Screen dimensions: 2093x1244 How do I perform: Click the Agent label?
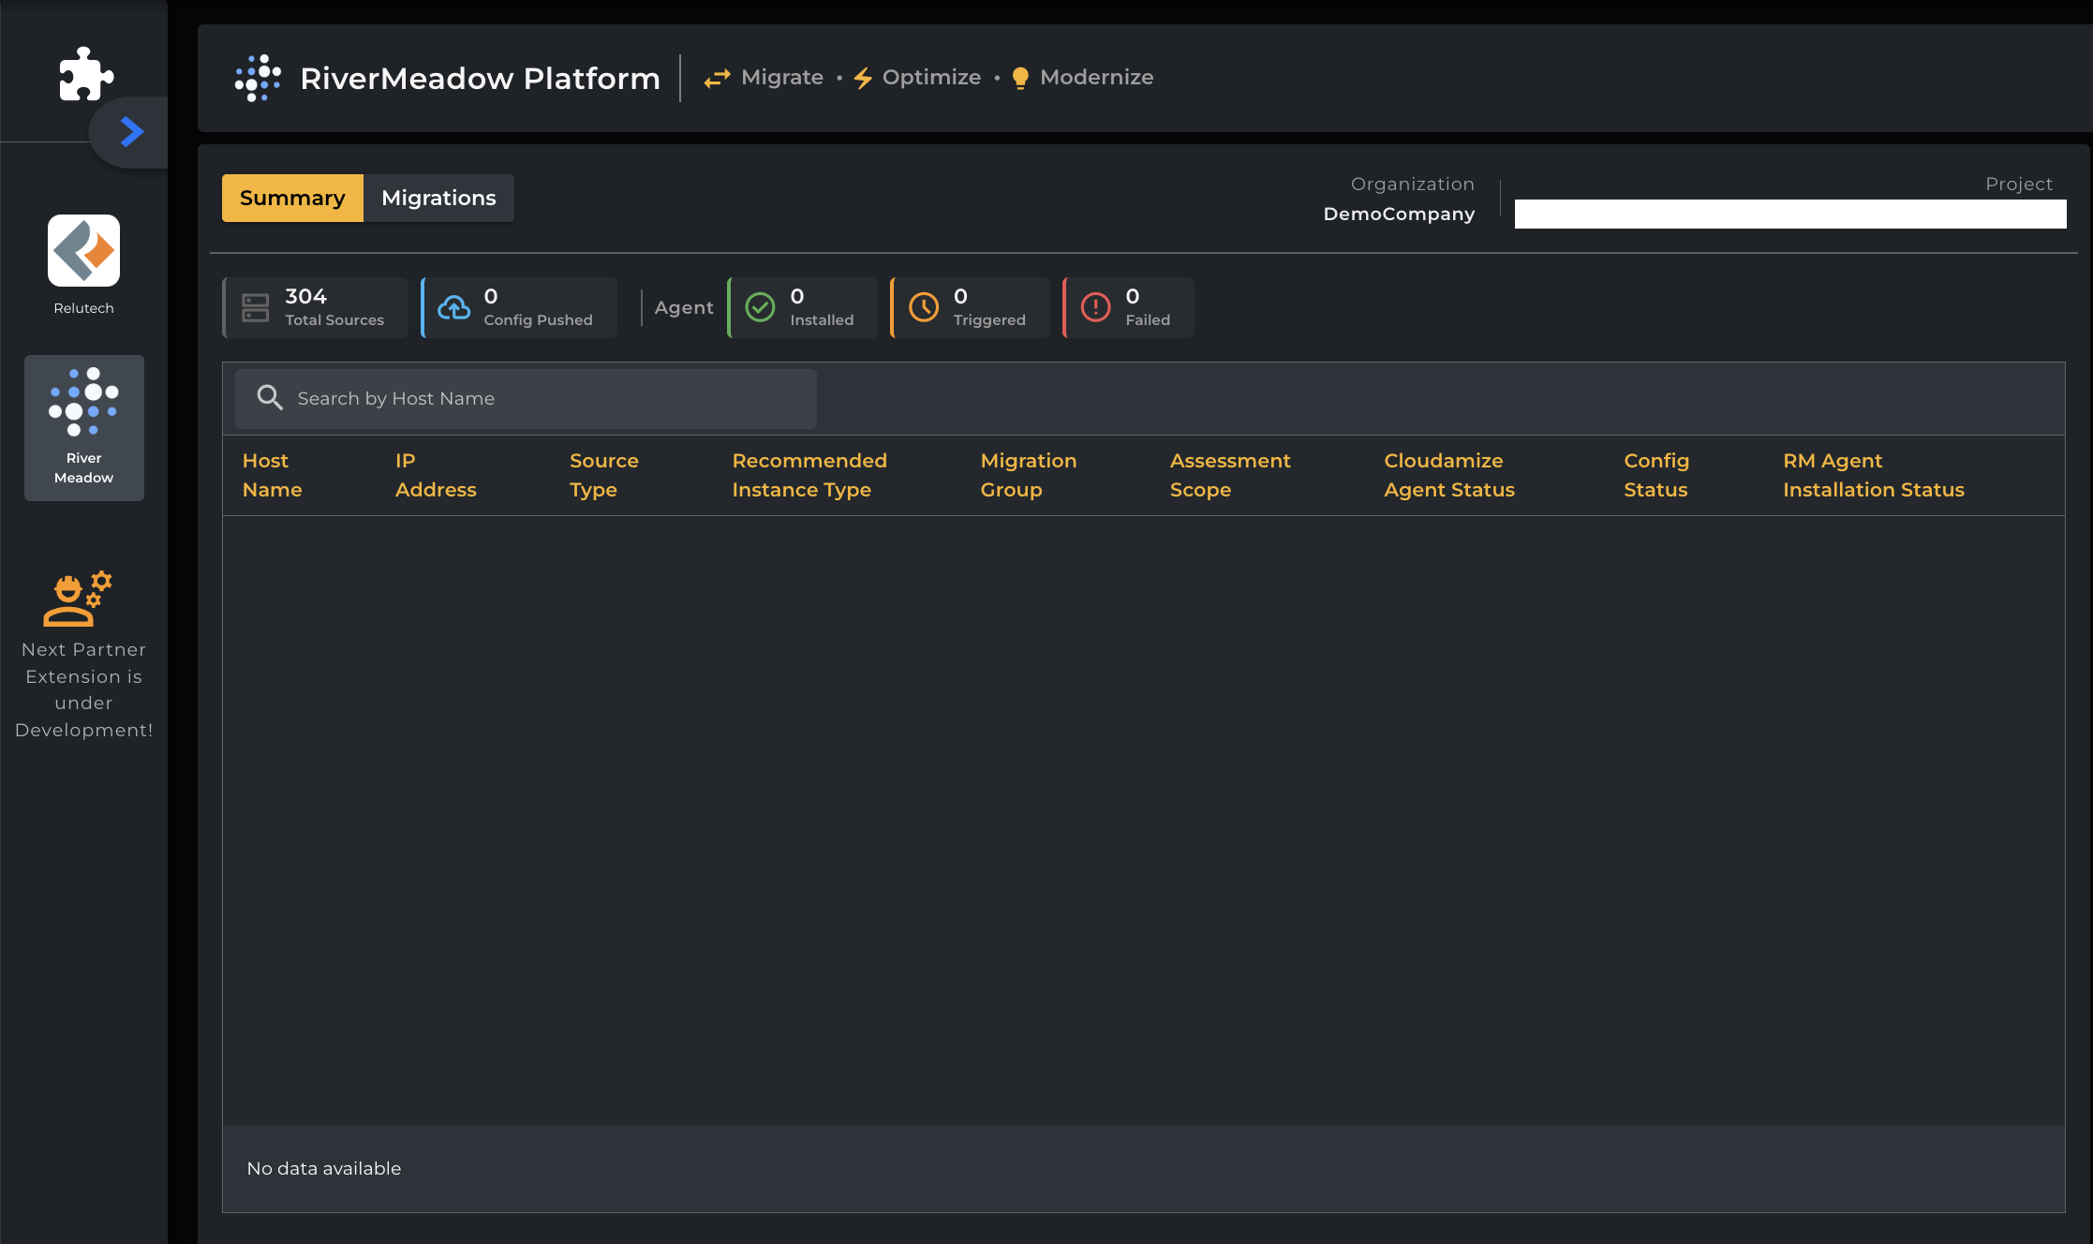(x=684, y=307)
